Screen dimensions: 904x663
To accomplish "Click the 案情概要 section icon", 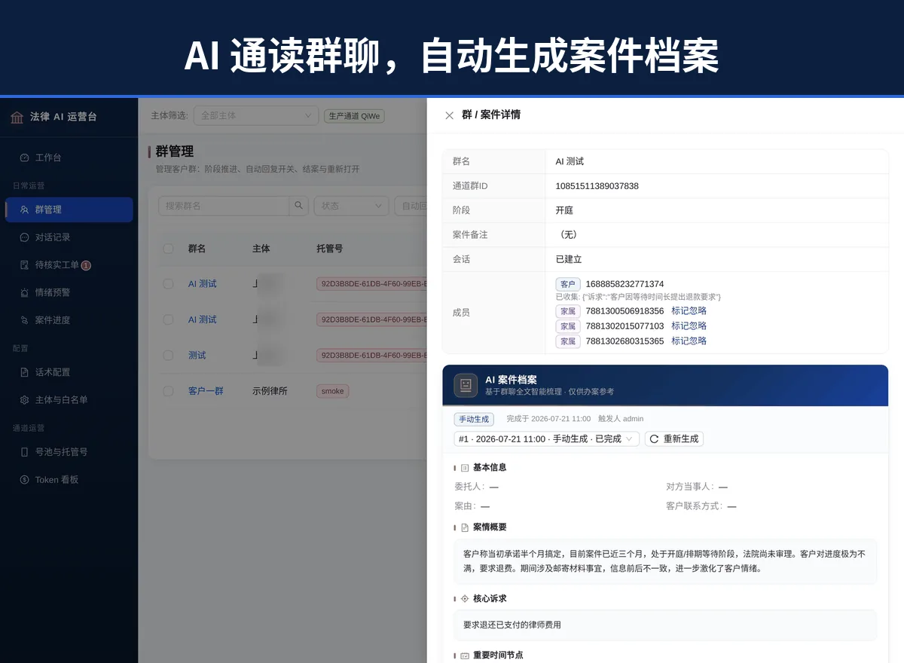I will pyautogui.click(x=465, y=527).
